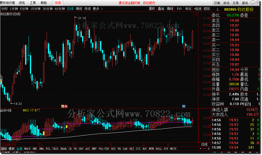
Task: Select the KDJ indicator tab
Action: coord(132,149)
